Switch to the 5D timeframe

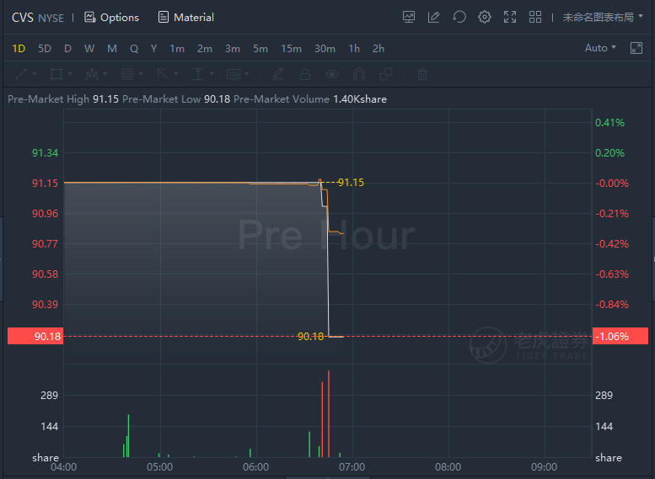pyautogui.click(x=45, y=49)
